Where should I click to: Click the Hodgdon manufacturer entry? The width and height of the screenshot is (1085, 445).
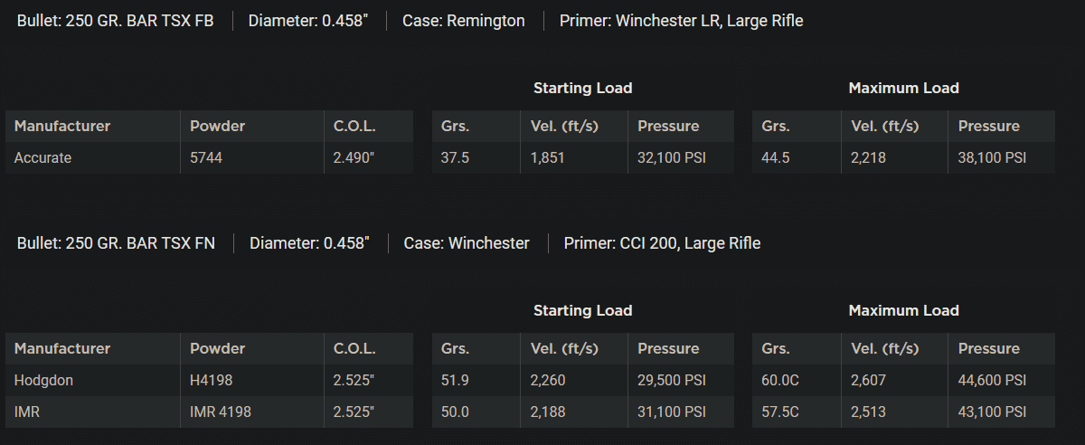(x=43, y=381)
